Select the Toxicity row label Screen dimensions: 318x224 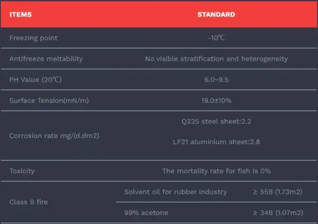(x=23, y=171)
